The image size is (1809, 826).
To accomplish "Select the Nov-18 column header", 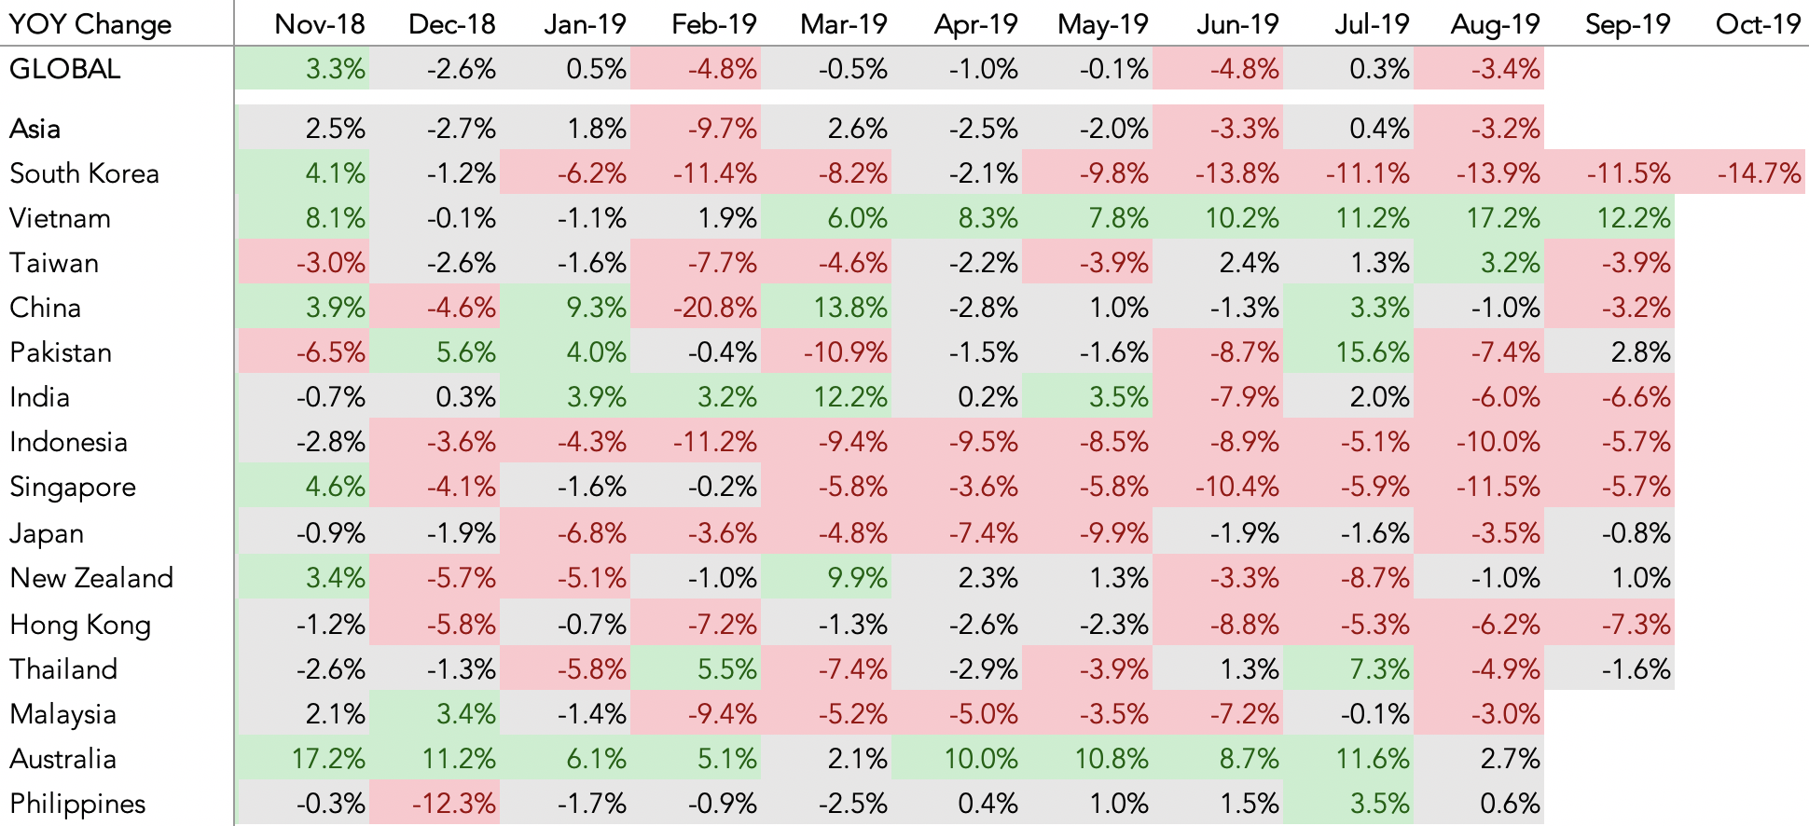I will point(319,23).
